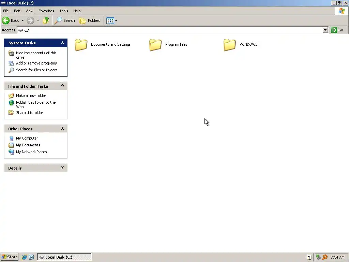Viewport: 349px width, 262px height.
Task: Collapse the File and Folder Tasks panel
Action: coord(63,86)
